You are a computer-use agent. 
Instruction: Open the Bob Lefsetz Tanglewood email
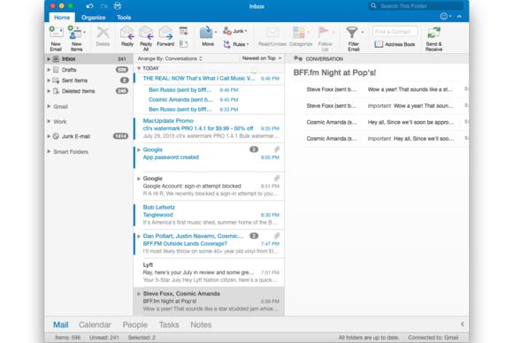coord(209,215)
